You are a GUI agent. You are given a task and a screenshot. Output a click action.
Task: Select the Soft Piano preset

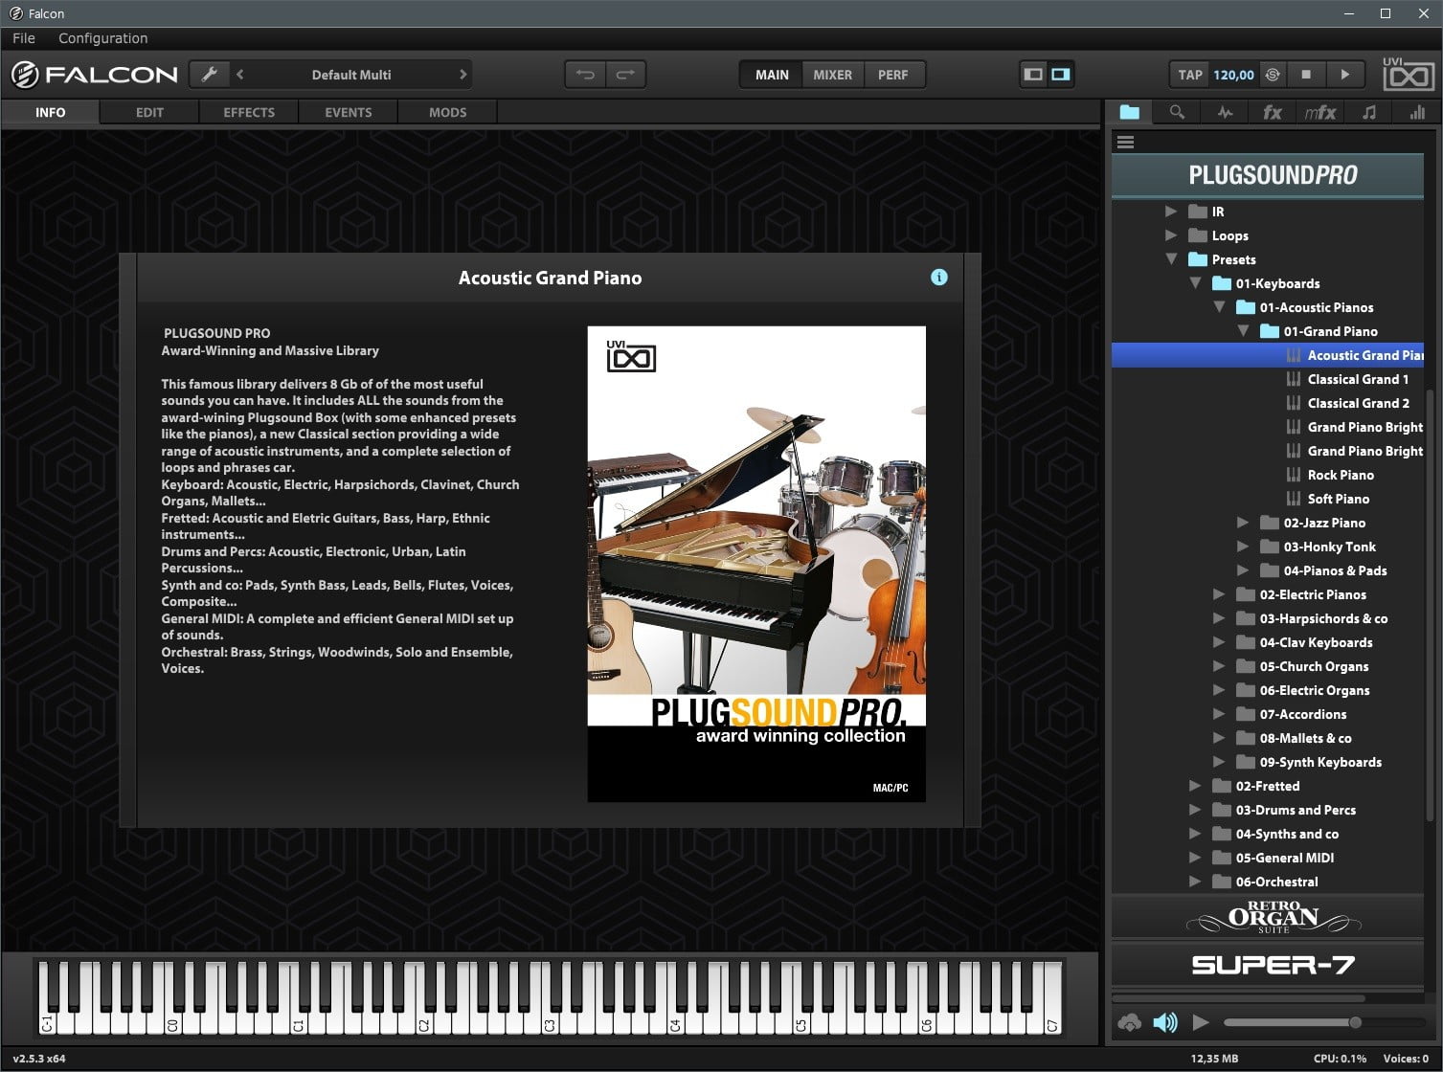(x=1338, y=499)
